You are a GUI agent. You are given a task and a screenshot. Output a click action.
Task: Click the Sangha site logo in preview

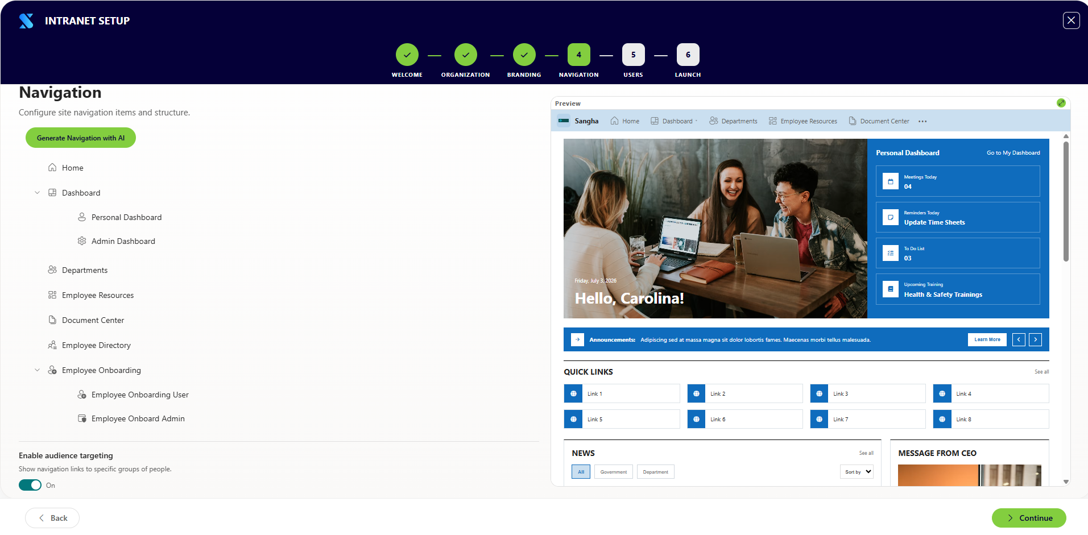point(564,121)
